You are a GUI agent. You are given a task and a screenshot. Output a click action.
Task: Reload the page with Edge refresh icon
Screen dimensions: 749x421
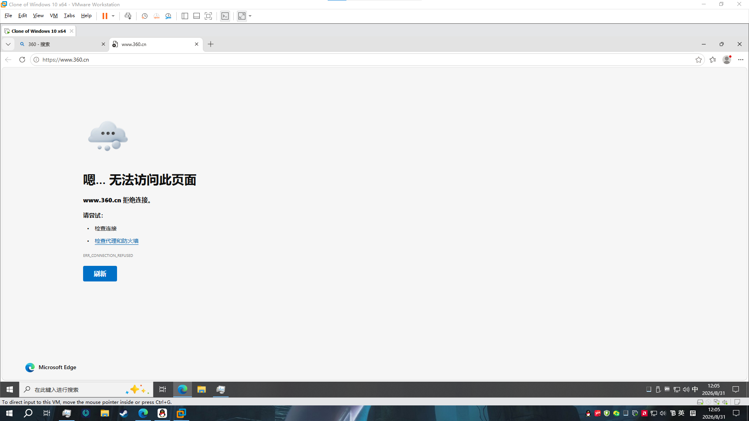[x=22, y=60]
